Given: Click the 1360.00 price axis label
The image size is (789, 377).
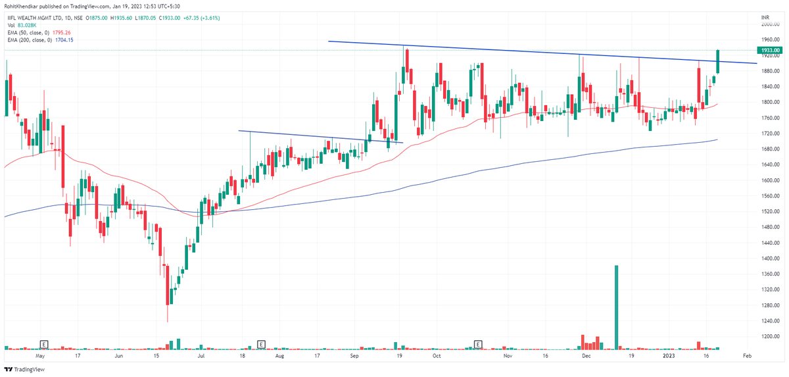Looking at the screenshot, I should 770,274.
